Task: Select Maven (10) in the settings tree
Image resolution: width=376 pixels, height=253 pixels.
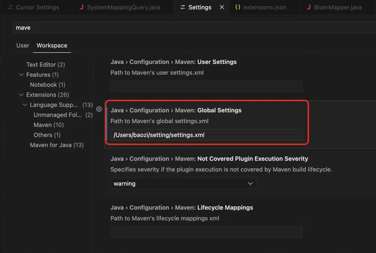Action: (x=48, y=125)
